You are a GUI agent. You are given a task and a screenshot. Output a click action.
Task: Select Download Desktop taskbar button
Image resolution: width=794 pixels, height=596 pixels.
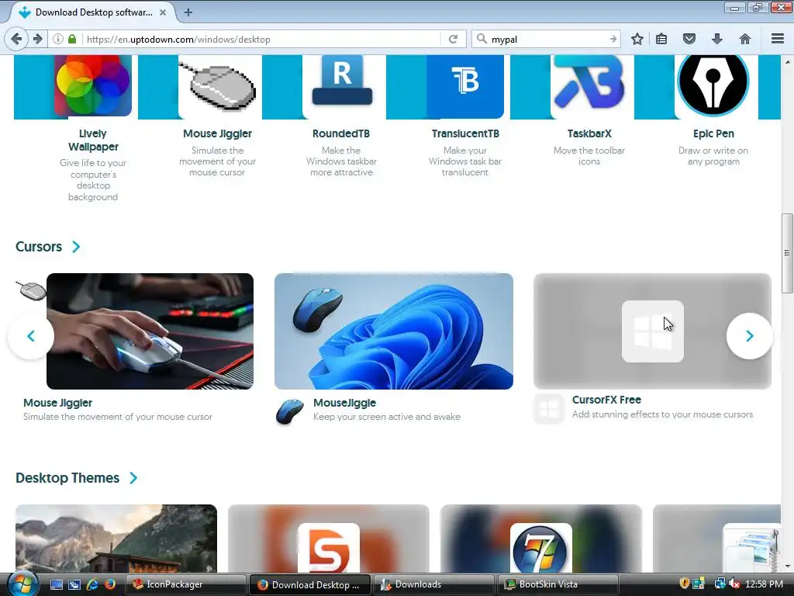tap(310, 584)
